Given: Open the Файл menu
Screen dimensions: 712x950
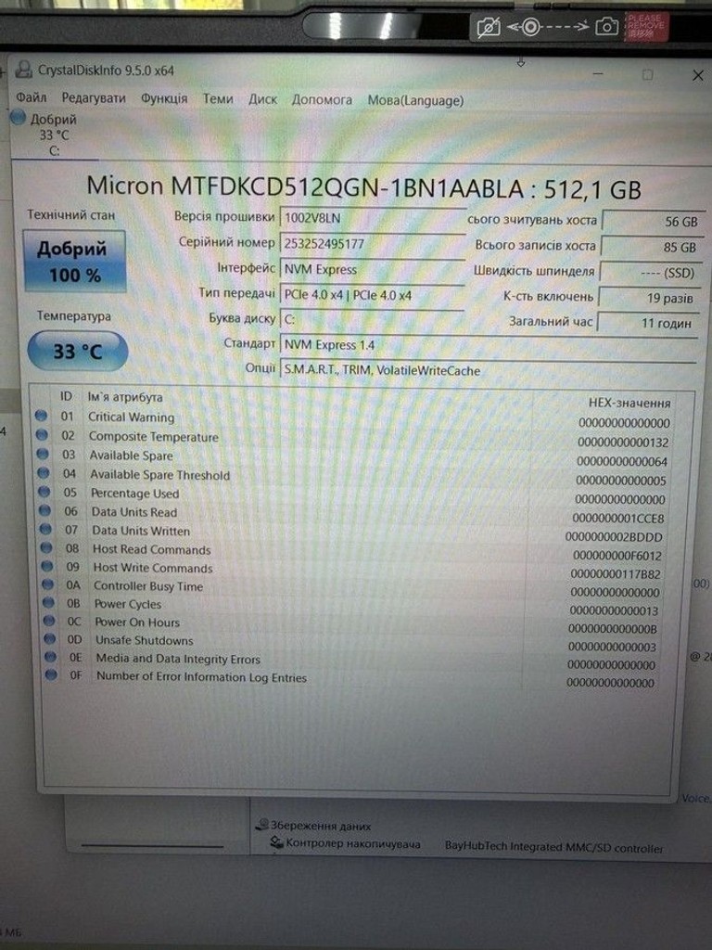Looking at the screenshot, I should [x=31, y=96].
